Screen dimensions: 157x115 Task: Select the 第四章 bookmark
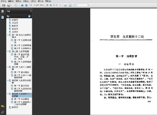(x=21, y=81)
